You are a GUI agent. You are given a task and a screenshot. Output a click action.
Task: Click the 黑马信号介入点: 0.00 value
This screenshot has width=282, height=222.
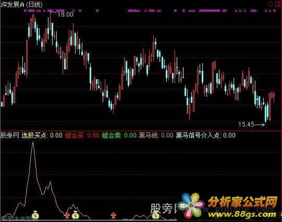click(x=205, y=135)
